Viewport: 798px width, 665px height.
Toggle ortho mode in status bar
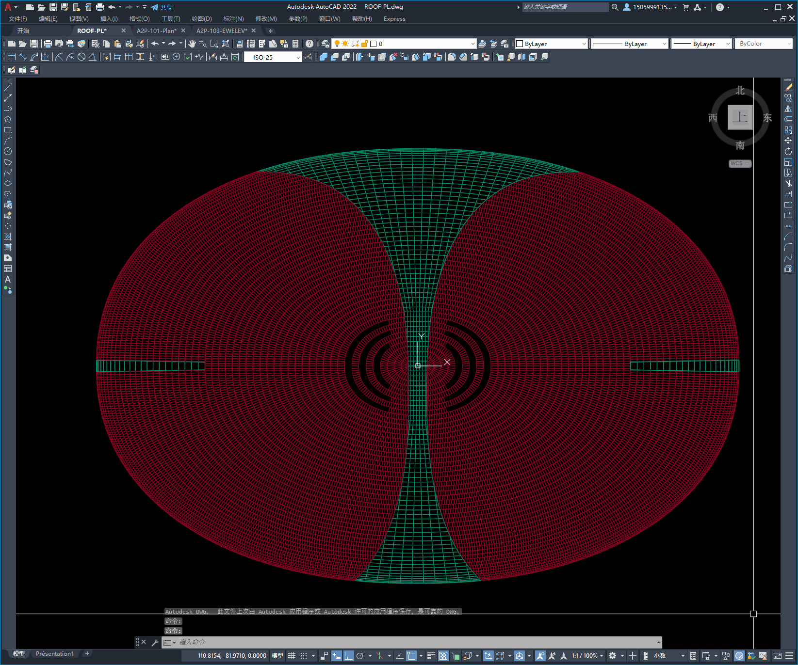[x=349, y=656]
